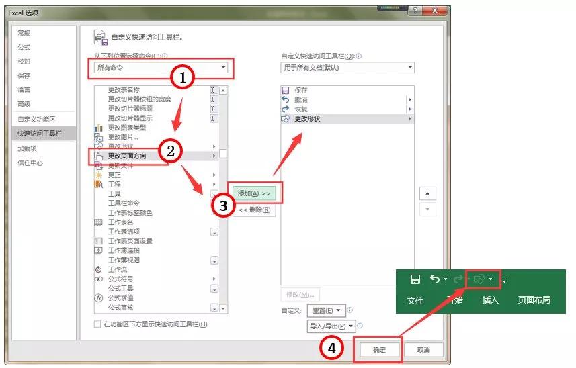Open Change Shape dropdown arrow on green toolbar
The image size is (576, 368).
click(x=490, y=279)
